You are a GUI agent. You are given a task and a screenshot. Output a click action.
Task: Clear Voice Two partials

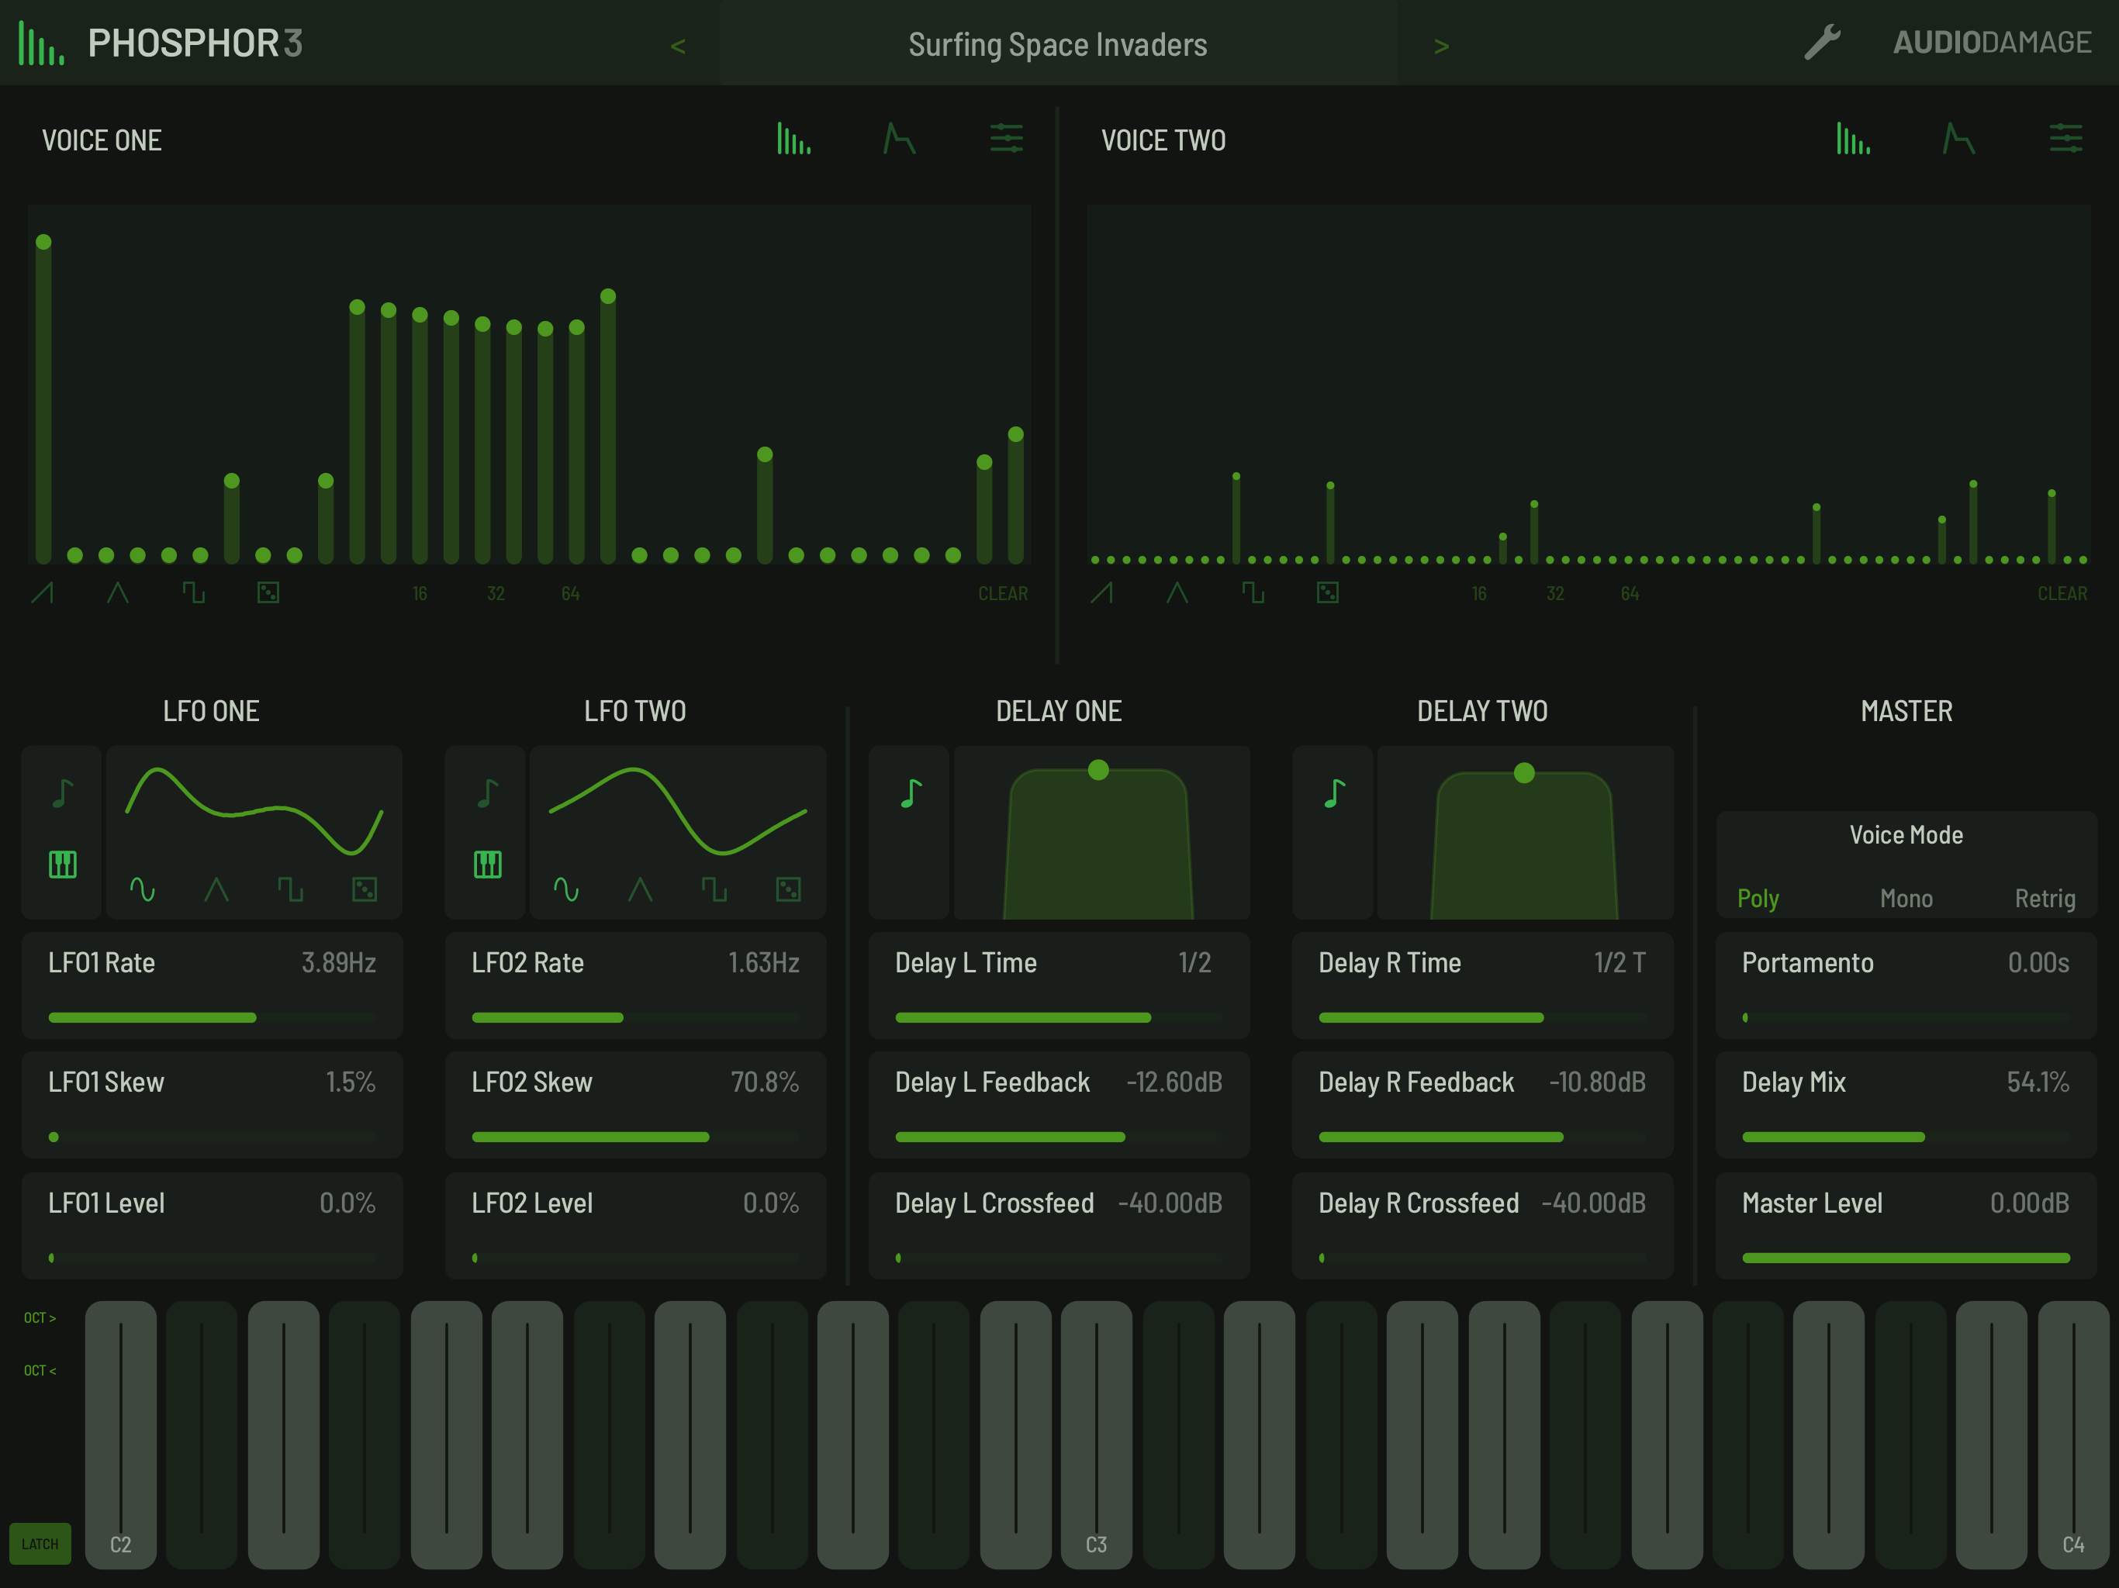pyautogui.click(x=2062, y=594)
